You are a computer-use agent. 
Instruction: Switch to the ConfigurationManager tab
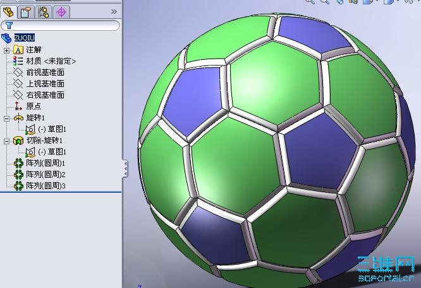point(44,12)
